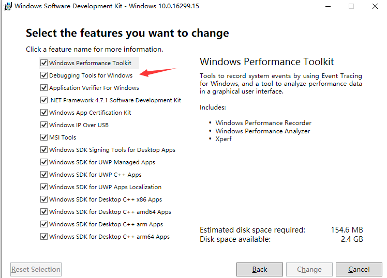Click the Cancel button
Image resolution: width=387 pixels, height=278 pixels.
(359, 269)
